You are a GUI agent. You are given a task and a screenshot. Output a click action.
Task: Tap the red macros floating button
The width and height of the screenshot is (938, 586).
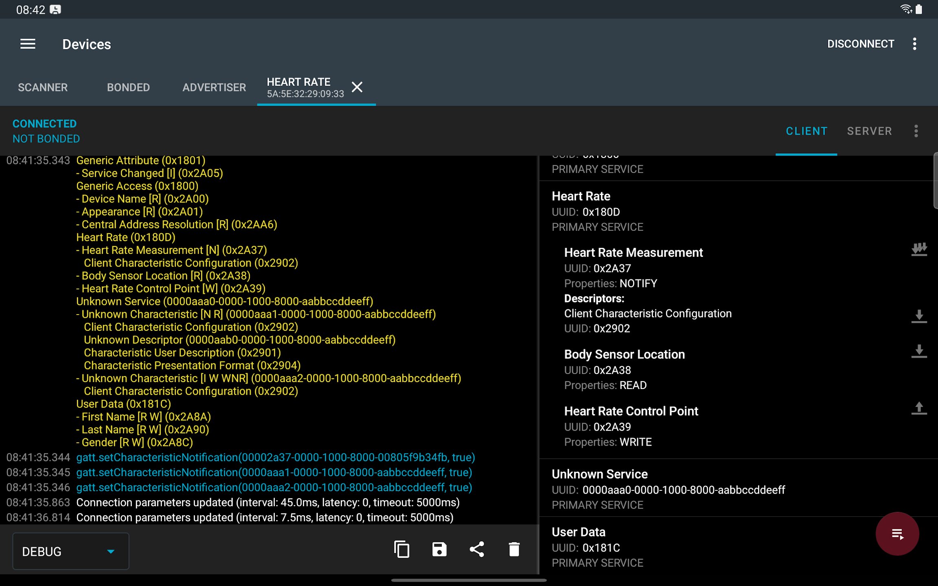(x=897, y=534)
